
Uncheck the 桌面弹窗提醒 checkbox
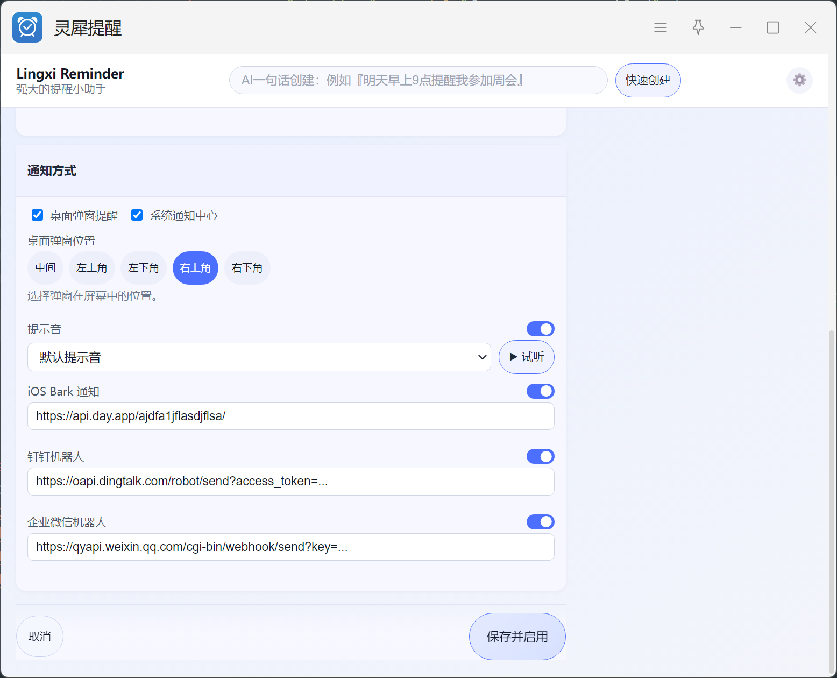[38, 215]
